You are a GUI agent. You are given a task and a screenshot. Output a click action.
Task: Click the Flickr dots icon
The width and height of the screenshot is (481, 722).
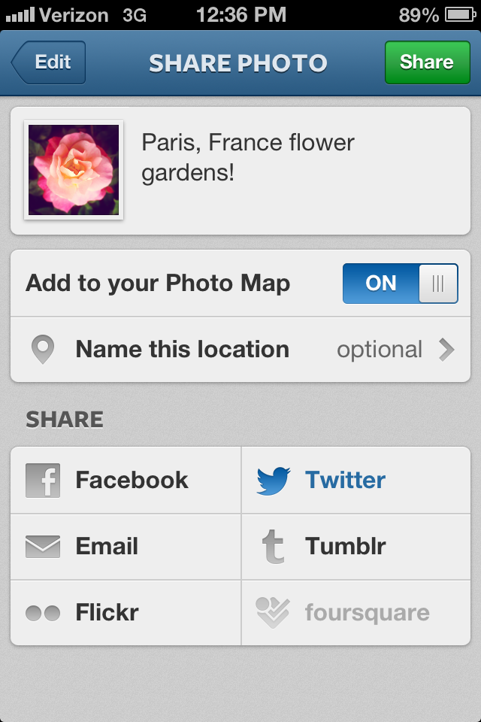coord(43,613)
